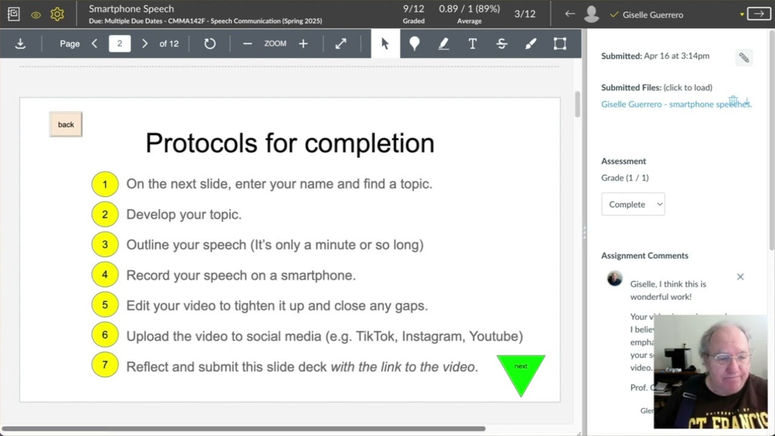Go to next page arrow
The width and height of the screenshot is (775, 436).
point(145,44)
